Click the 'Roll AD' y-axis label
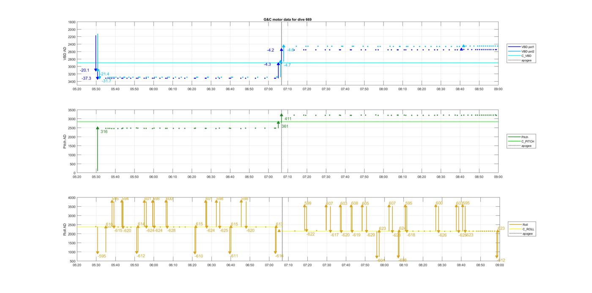Screen dimensions: 592x293 point(65,229)
